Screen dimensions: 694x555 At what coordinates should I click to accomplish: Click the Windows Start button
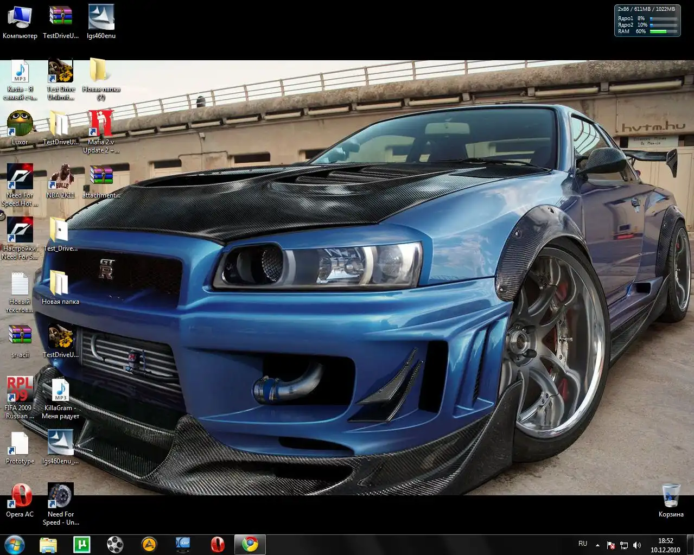[15, 544]
